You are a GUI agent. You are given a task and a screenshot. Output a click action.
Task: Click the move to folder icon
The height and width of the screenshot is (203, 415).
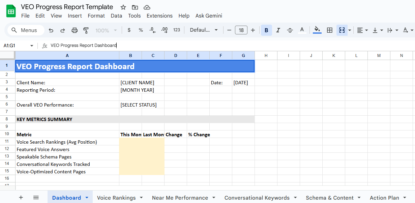(135, 7)
